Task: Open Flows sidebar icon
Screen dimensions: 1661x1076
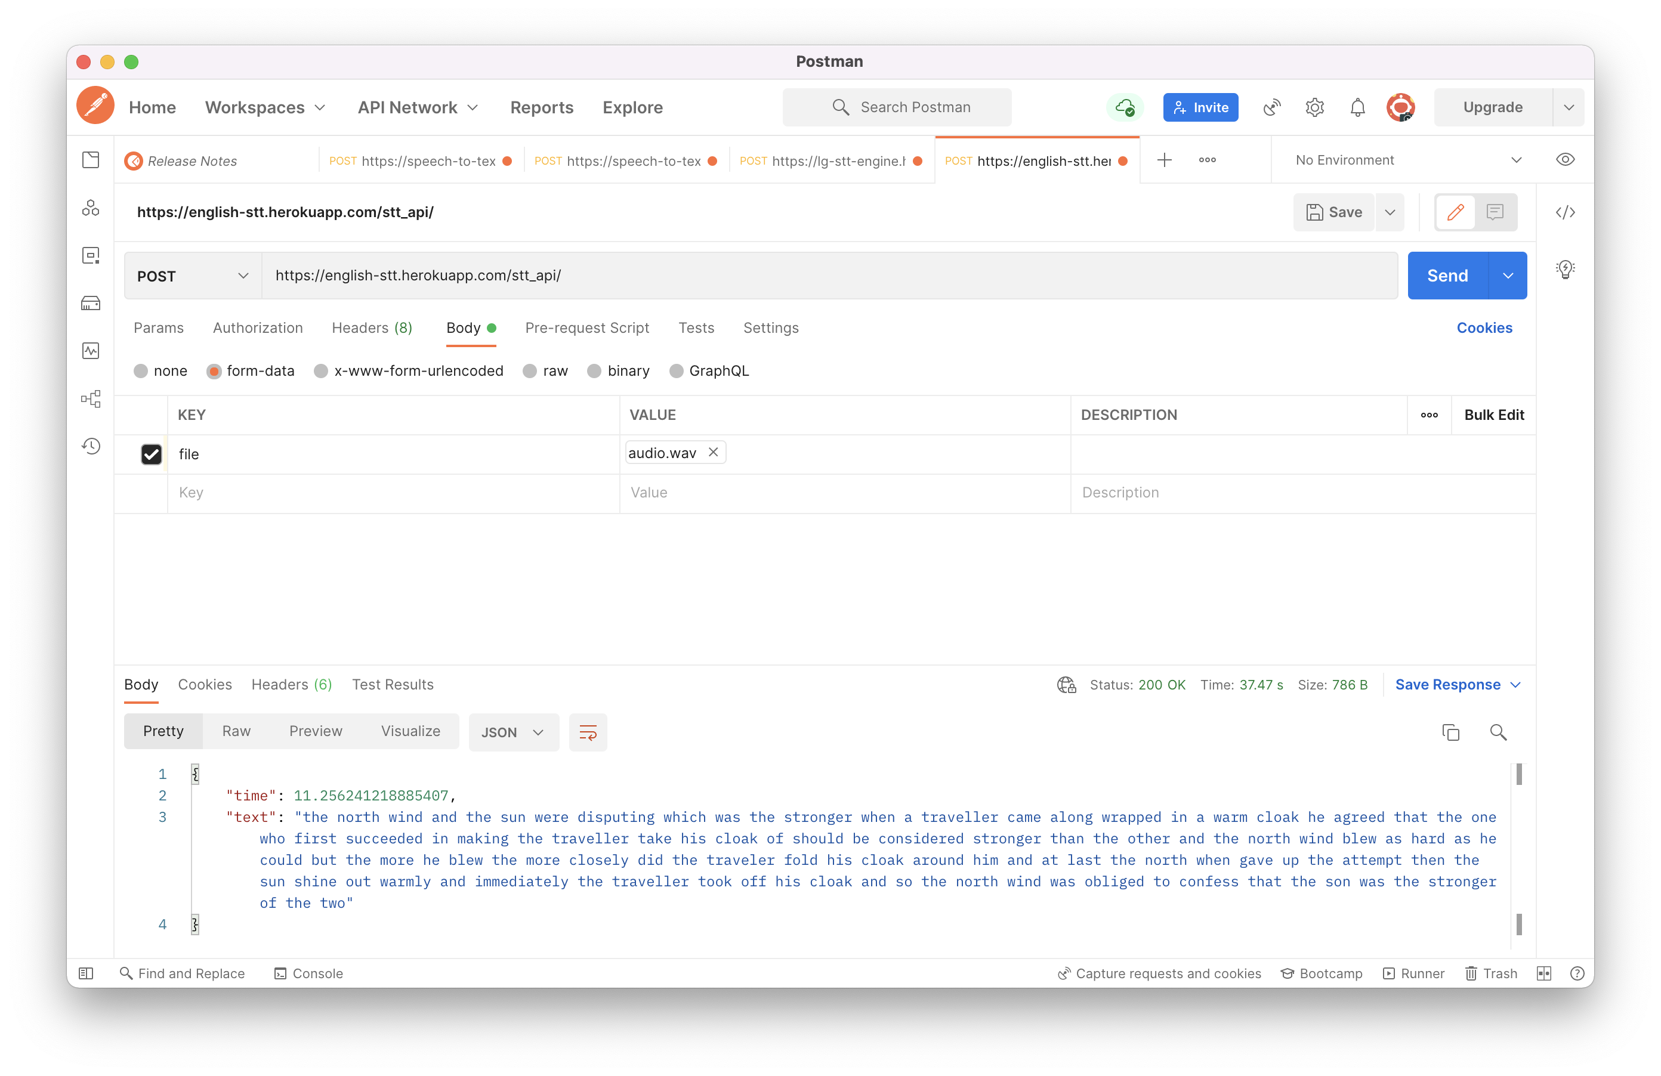Action: coord(91,398)
